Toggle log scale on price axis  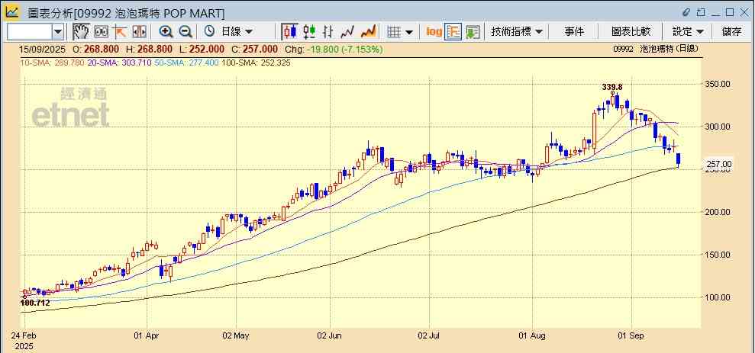coord(434,32)
